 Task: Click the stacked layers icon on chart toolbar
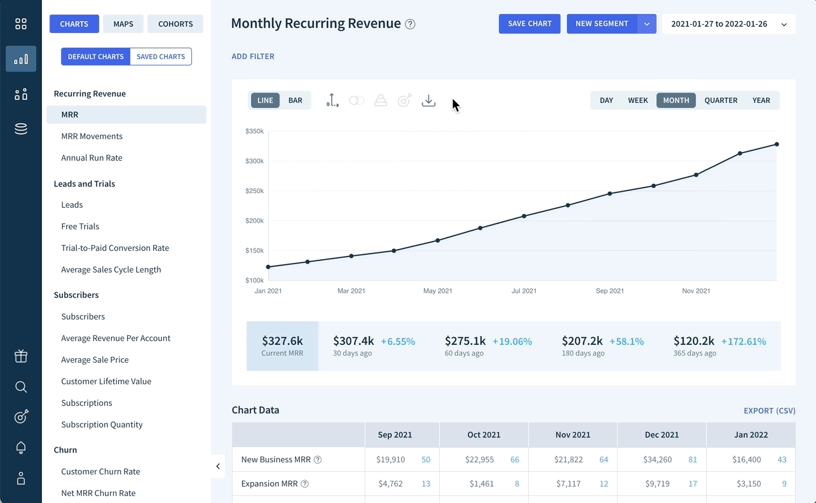click(x=381, y=100)
